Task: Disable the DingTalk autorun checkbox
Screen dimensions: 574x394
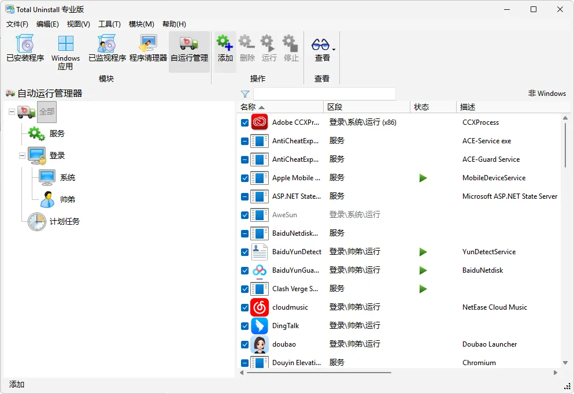Action: (x=245, y=326)
